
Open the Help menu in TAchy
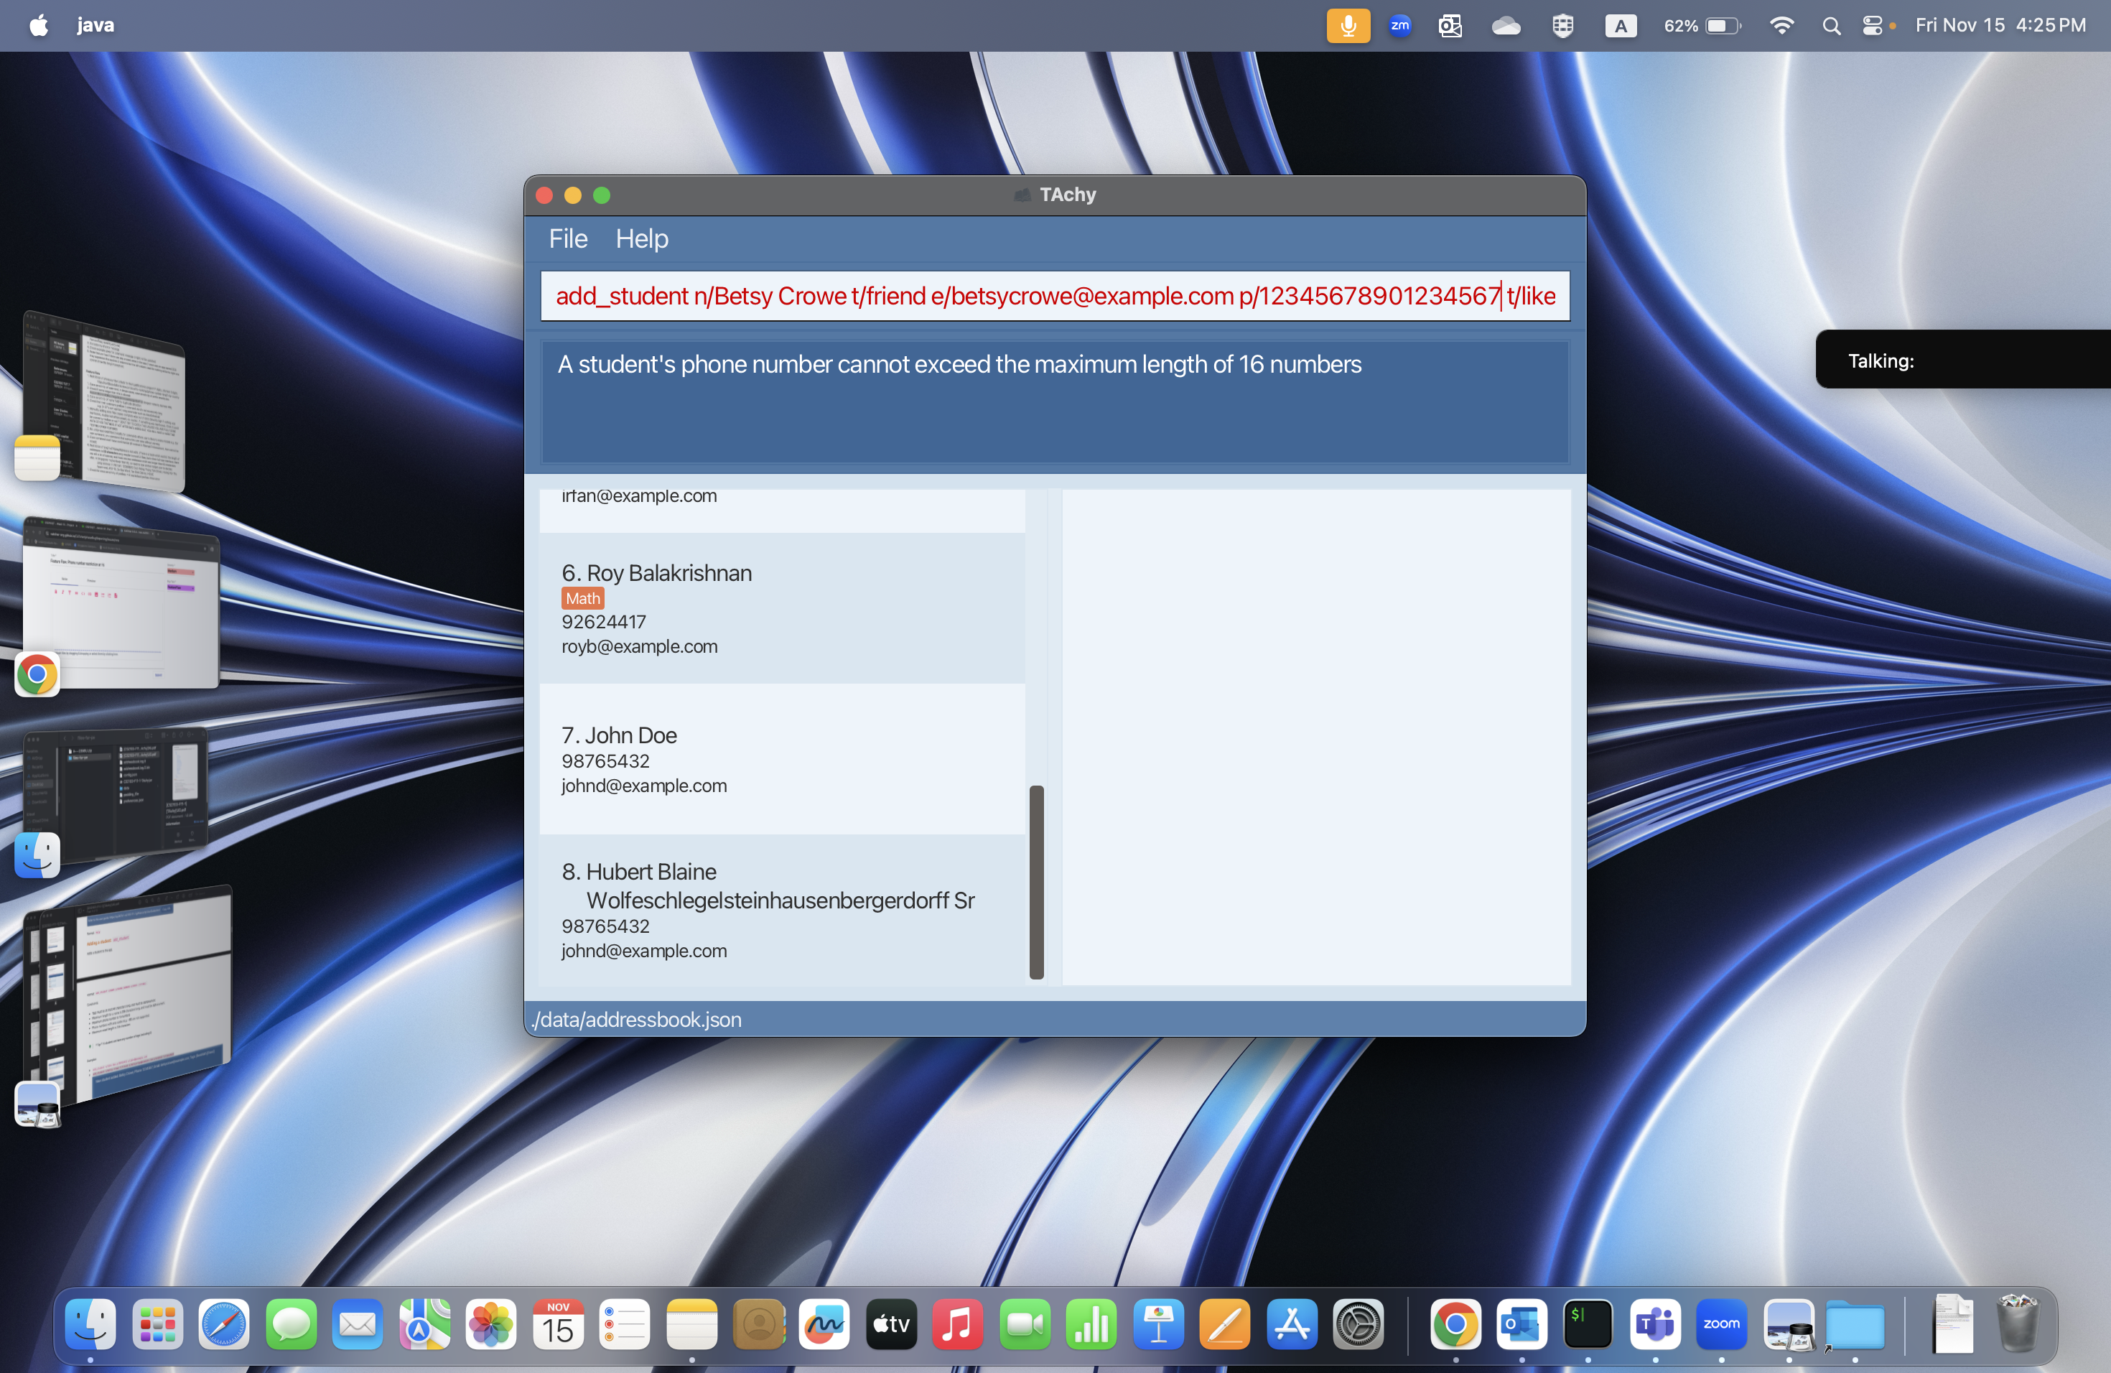point(641,238)
